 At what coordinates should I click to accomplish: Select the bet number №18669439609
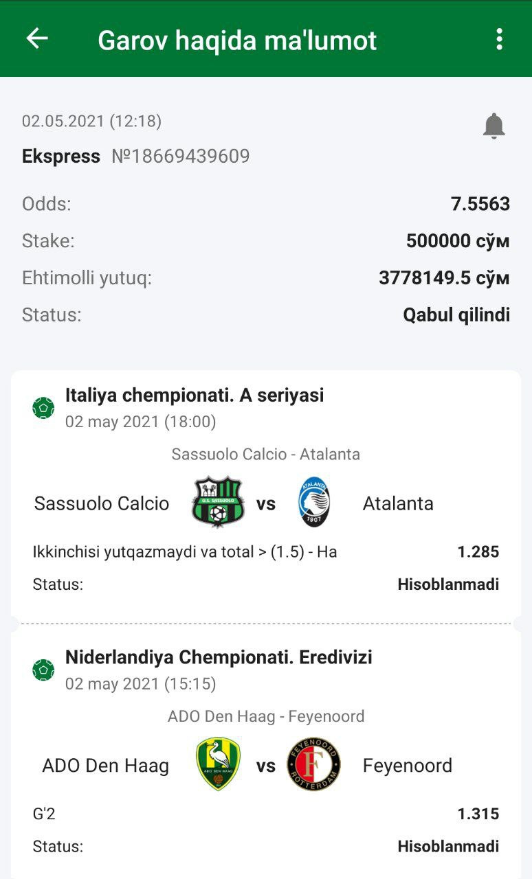180,157
